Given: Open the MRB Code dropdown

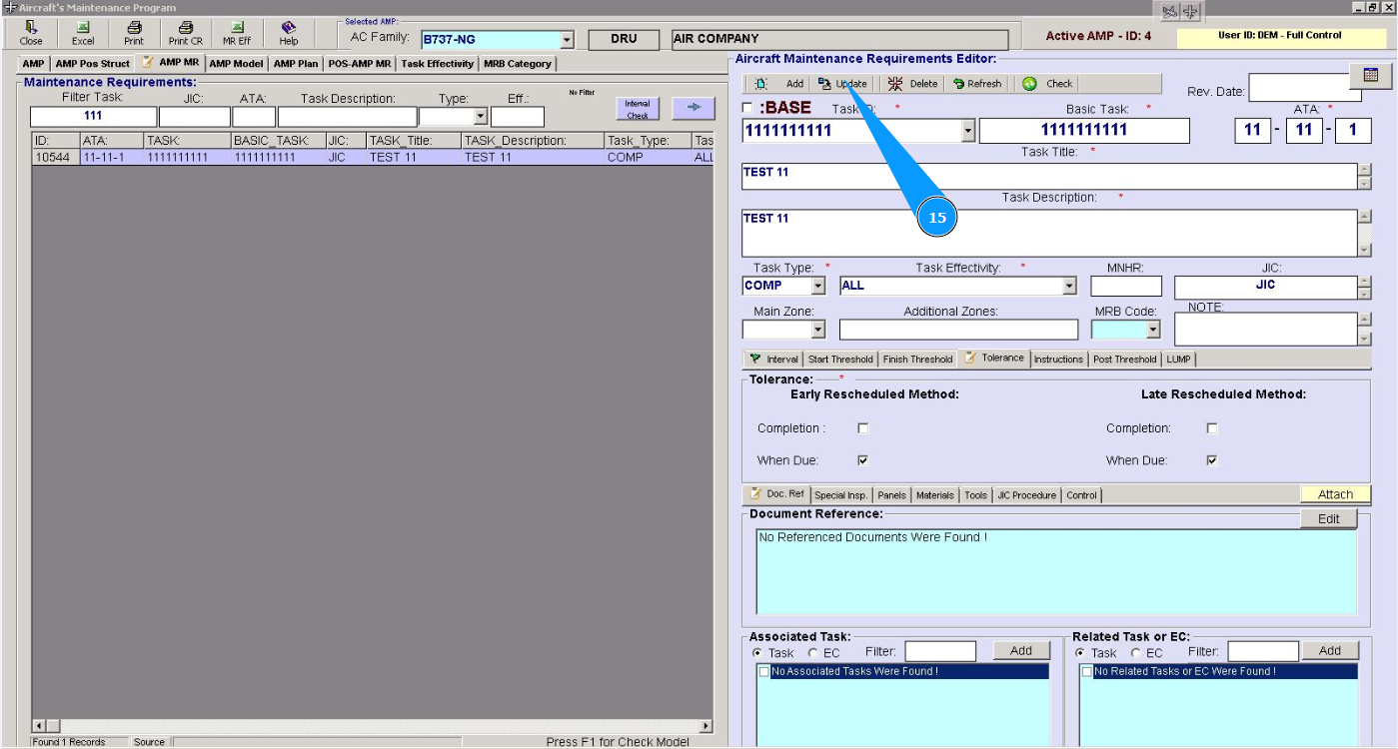Looking at the screenshot, I should tap(1153, 330).
